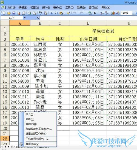Click the Undo arrow icon
Screen dimensions: 137x150
[74, 13]
